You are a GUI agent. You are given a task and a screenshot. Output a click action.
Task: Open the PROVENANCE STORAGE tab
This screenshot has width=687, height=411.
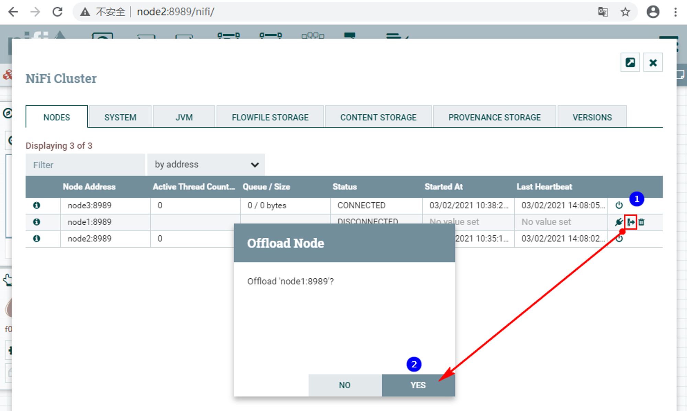click(494, 117)
